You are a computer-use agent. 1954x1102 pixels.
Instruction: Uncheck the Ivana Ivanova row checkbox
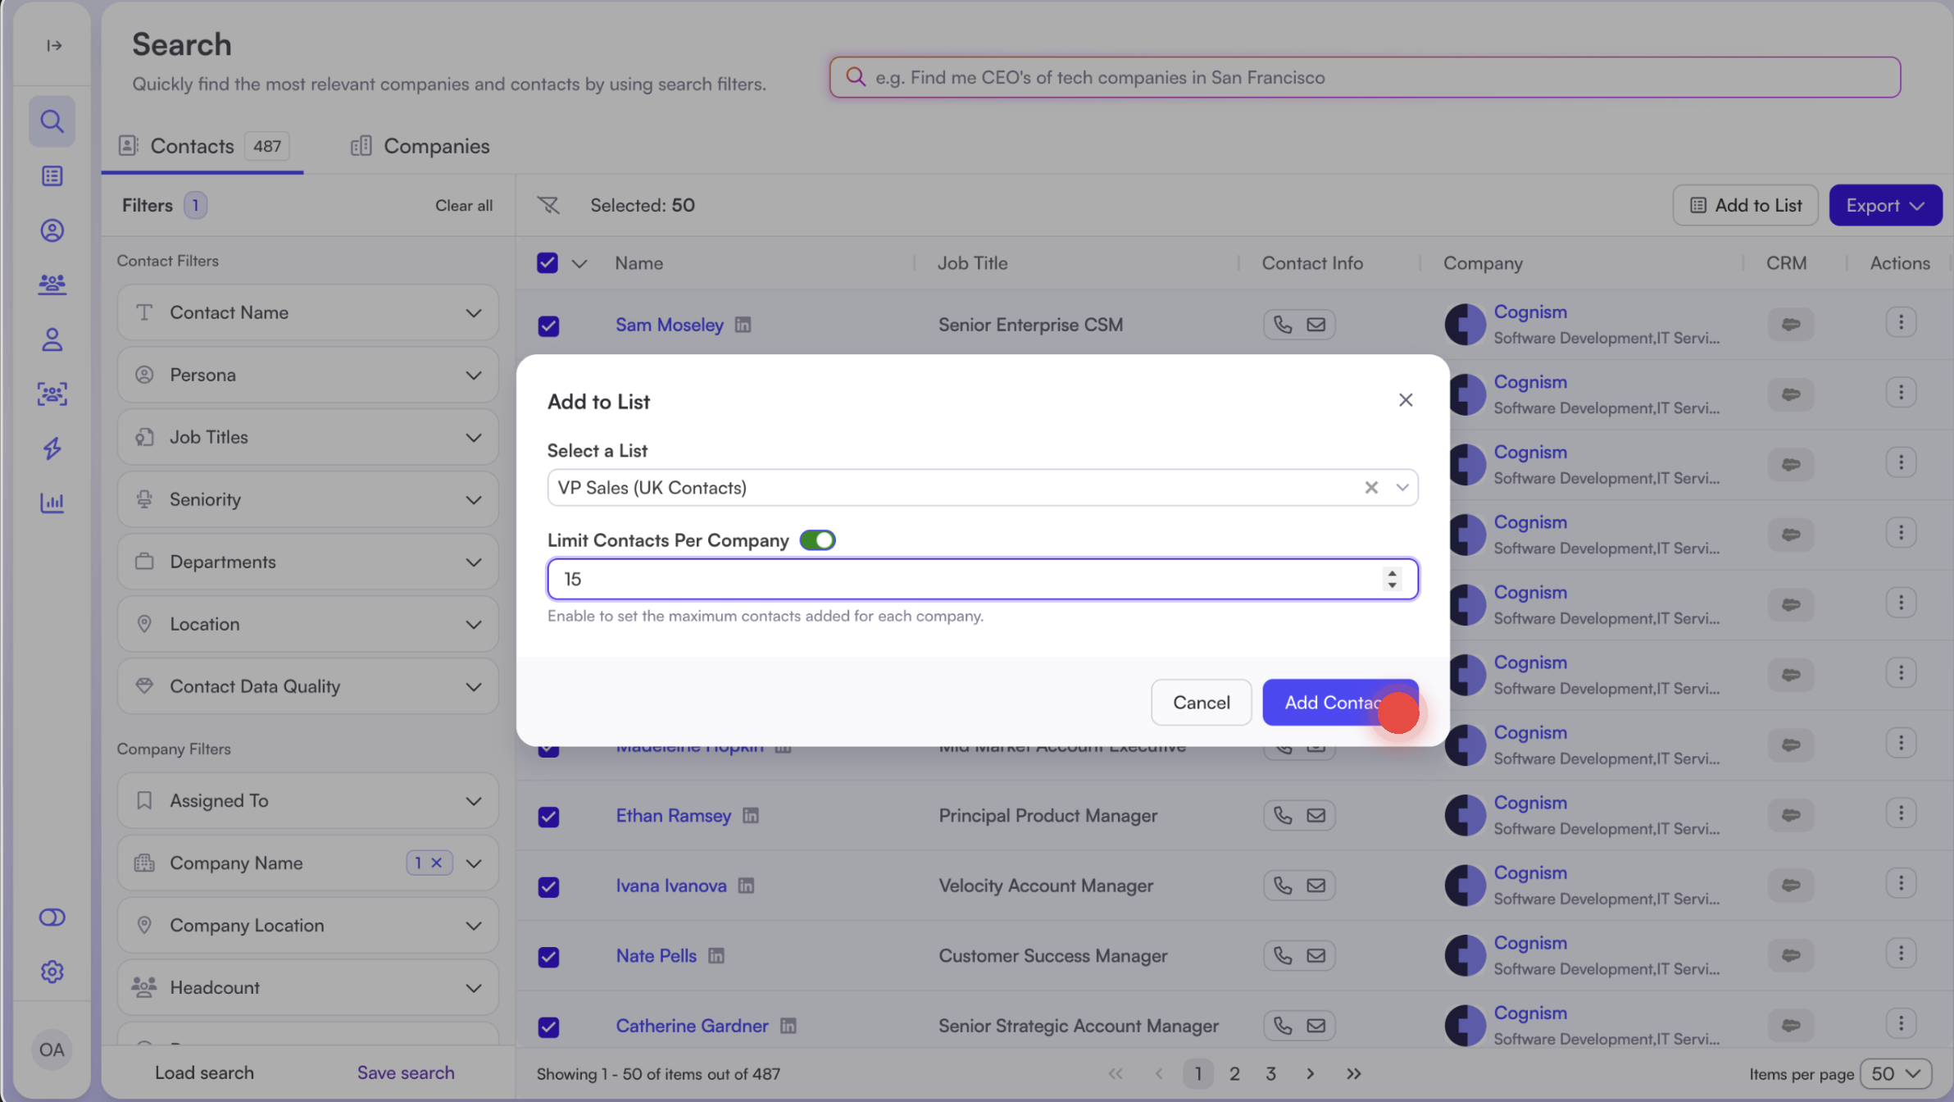[548, 886]
